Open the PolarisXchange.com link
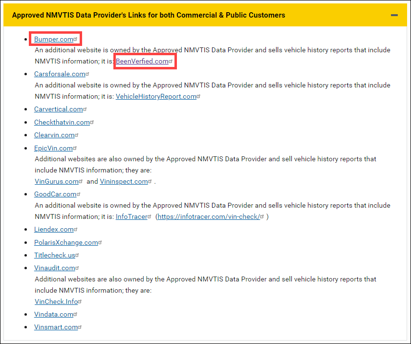Viewport: 411px width, 344px height. point(66,242)
